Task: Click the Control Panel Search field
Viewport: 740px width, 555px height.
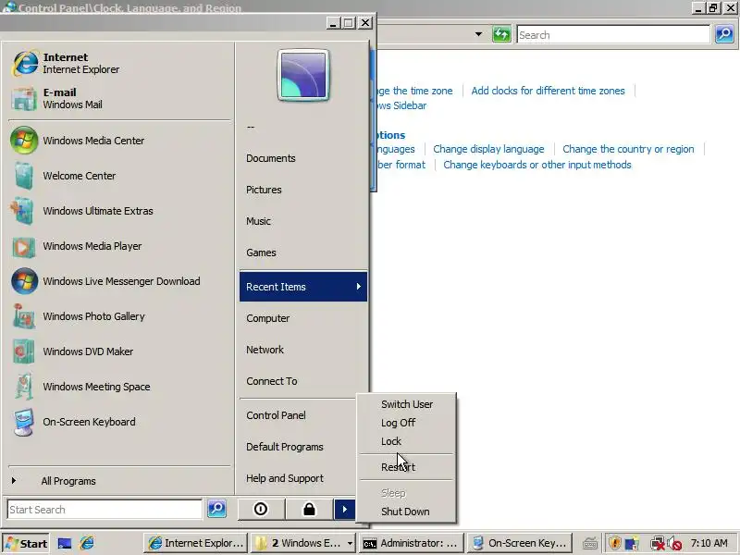Action: click(x=613, y=35)
